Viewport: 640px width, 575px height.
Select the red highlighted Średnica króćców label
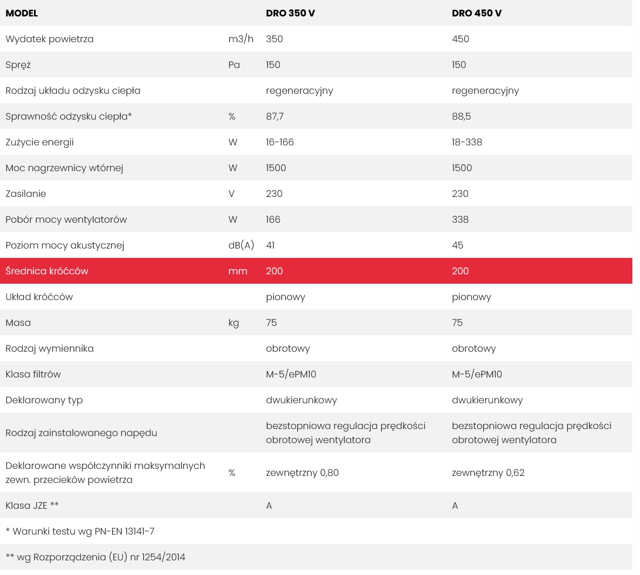click(47, 271)
